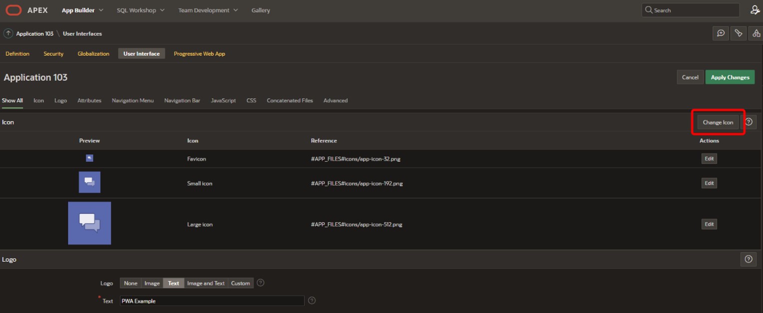Edit the Favicon row
Screen dimensions: 763x313
[709, 158]
